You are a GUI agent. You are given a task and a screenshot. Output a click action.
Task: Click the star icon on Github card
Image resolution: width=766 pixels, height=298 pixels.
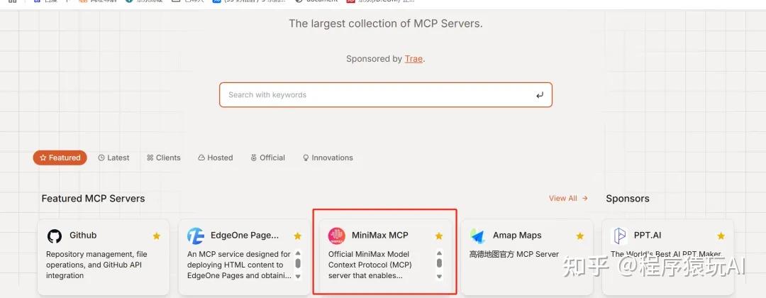pyautogui.click(x=156, y=236)
